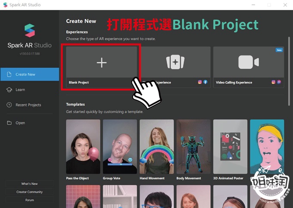Click the Beta badge on Video Calling
293x208 pixels.
point(279,50)
